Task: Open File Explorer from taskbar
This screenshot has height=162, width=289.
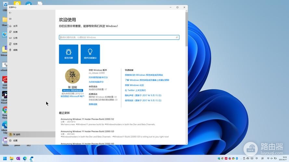Action: click(x=12, y=158)
